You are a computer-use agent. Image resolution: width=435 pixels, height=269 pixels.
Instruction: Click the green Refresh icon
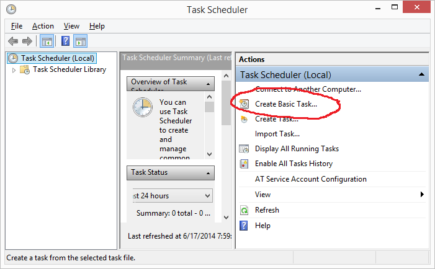(x=244, y=210)
